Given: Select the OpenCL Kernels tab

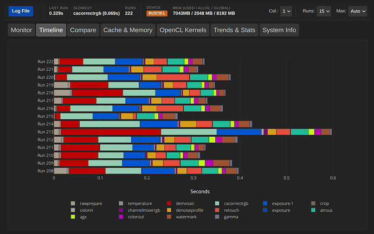Looking at the screenshot, I should click(x=183, y=30).
